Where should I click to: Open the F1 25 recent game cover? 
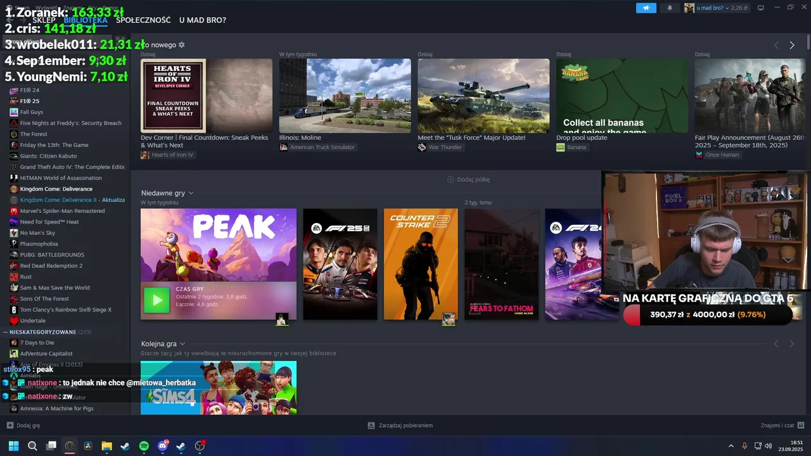tap(340, 264)
